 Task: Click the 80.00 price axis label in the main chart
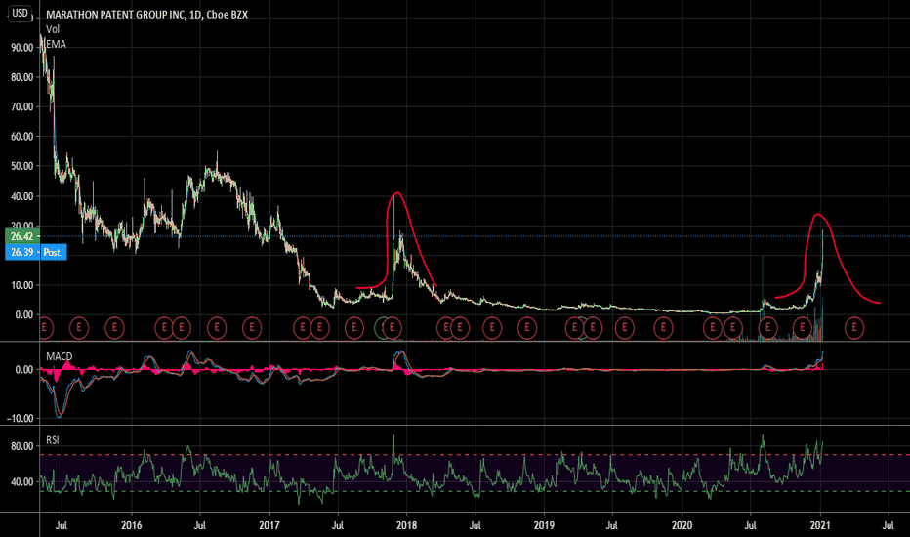tap(22, 77)
